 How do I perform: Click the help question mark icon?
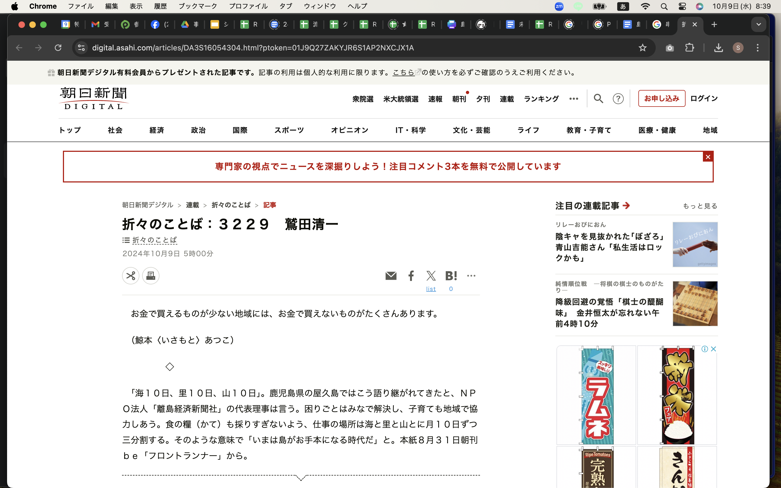click(x=618, y=98)
